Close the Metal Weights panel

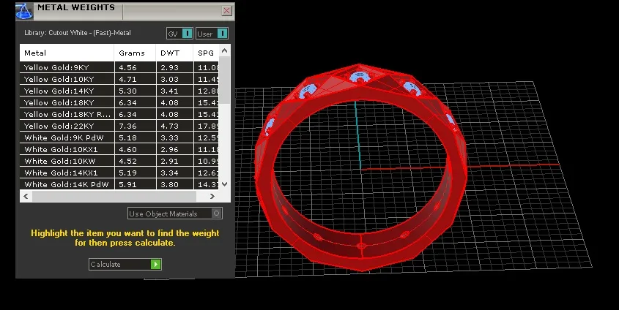click(226, 11)
